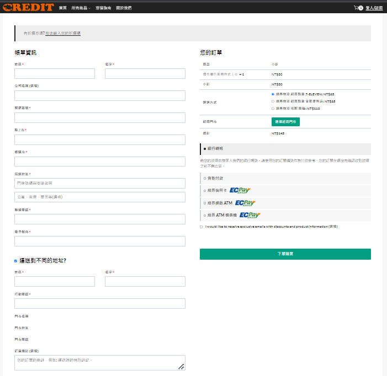
Task: Open the 首頁 home menu item
Action: 63,8
